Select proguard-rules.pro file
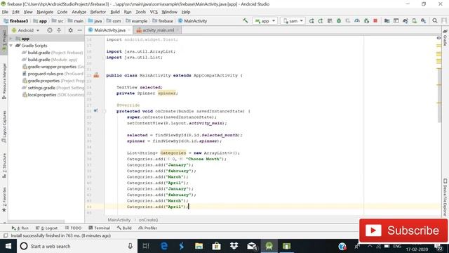The height and width of the screenshot is (253, 449). [53, 74]
